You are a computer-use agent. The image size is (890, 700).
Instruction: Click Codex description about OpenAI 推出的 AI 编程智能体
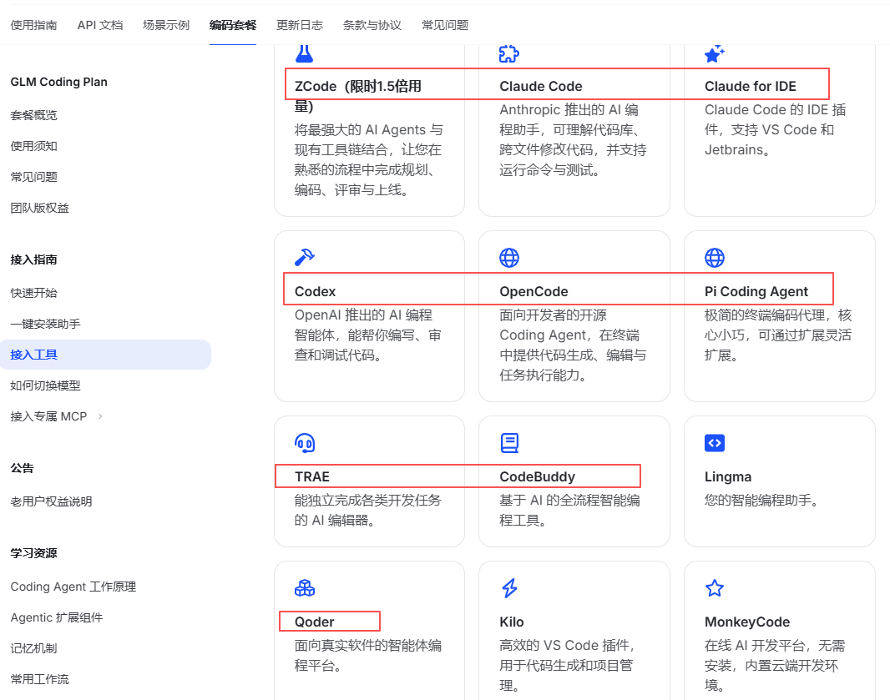[x=368, y=335]
